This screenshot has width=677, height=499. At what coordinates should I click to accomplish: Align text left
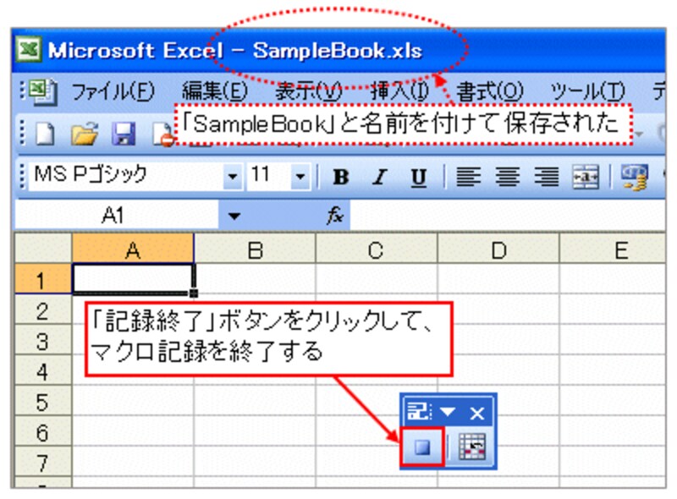tap(469, 177)
